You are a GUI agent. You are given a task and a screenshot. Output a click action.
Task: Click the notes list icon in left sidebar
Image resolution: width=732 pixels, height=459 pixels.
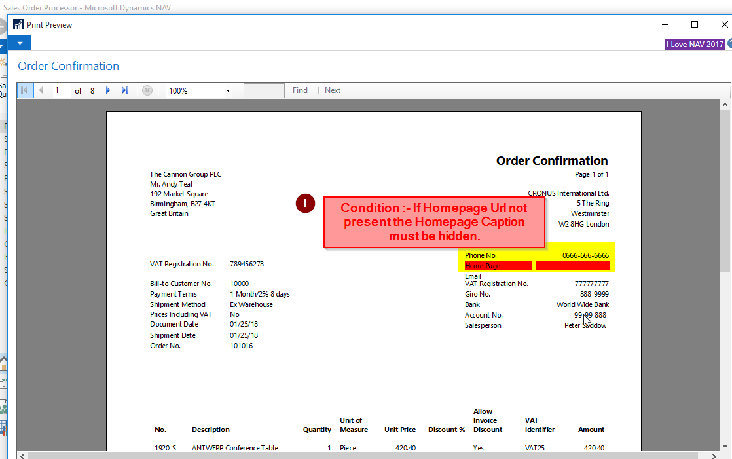pos(5,380)
